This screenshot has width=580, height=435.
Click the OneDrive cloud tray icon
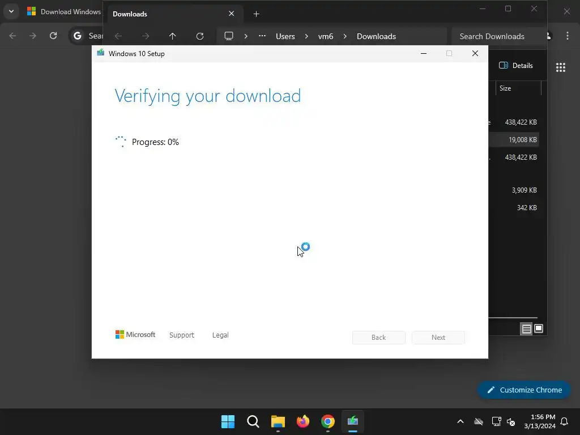pos(479,421)
